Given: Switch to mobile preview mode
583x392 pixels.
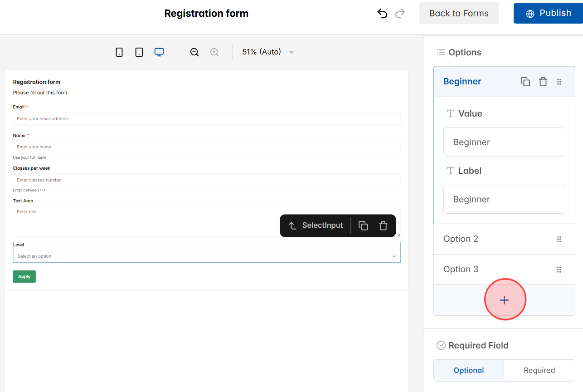Looking at the screenshot, I should [119, 52].
